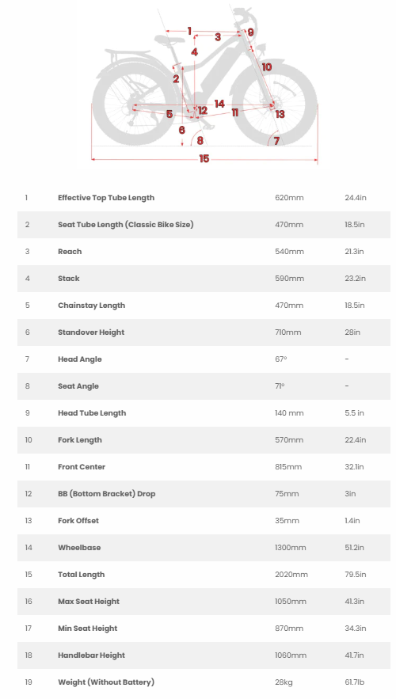This screenshot has width=396, height=699.
Task: Select the Effective Top Tube Length row
Action: (204, 197)
